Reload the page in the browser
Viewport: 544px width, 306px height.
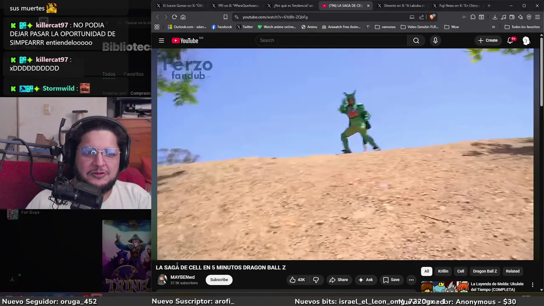point(174,17)
